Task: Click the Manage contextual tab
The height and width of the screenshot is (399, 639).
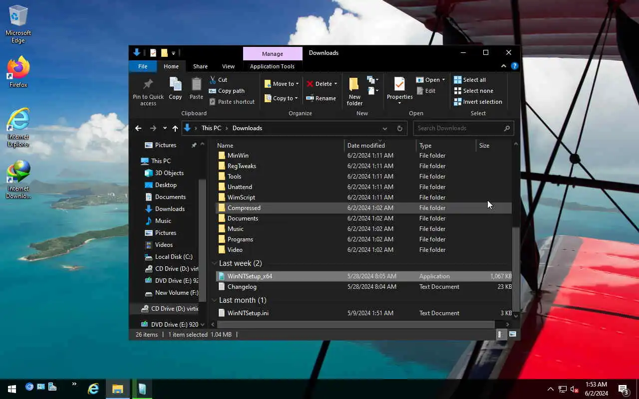Action: pos(273,53)
